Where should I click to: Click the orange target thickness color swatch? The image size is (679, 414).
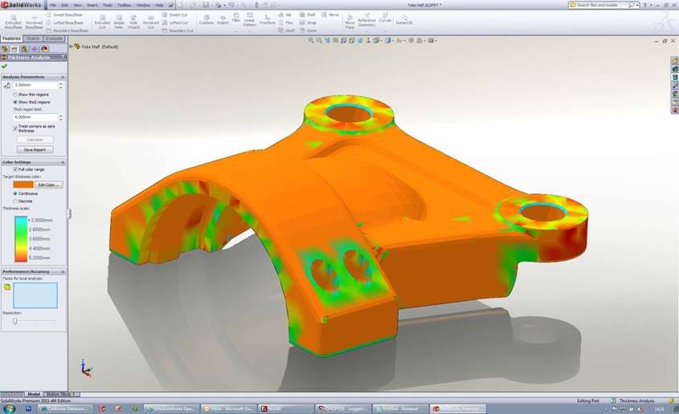[23, 185]
